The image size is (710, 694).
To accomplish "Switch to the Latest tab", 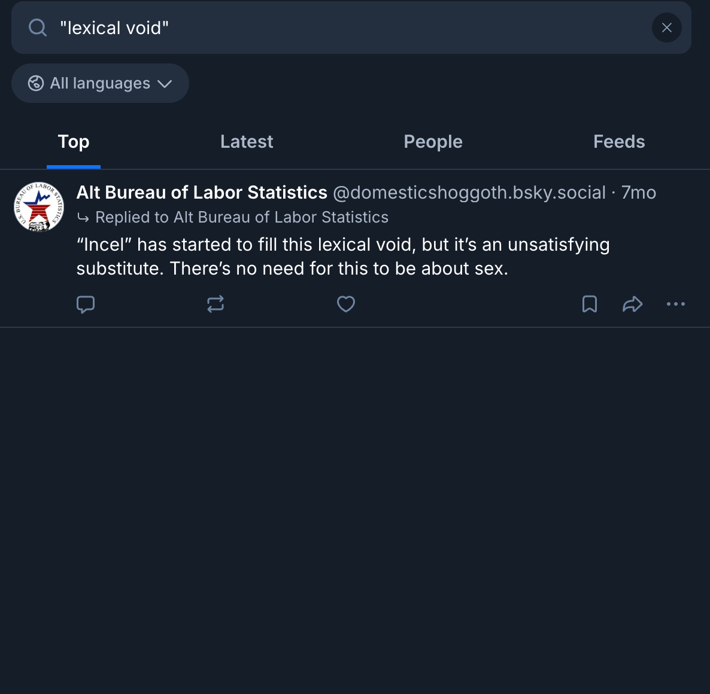I will (247, 142).
